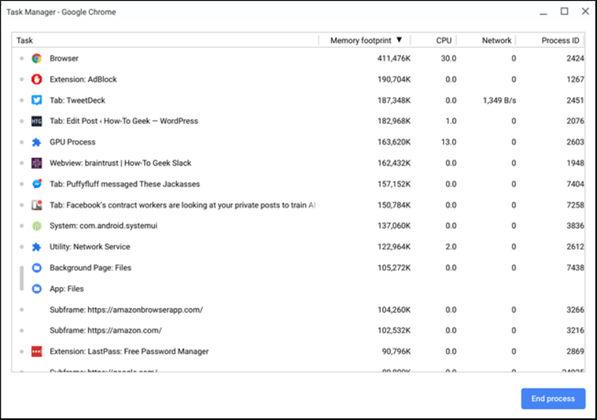Sort by the Network column header
The height and width of the screenshot is (420, 597).
click(x=486, y=40)
